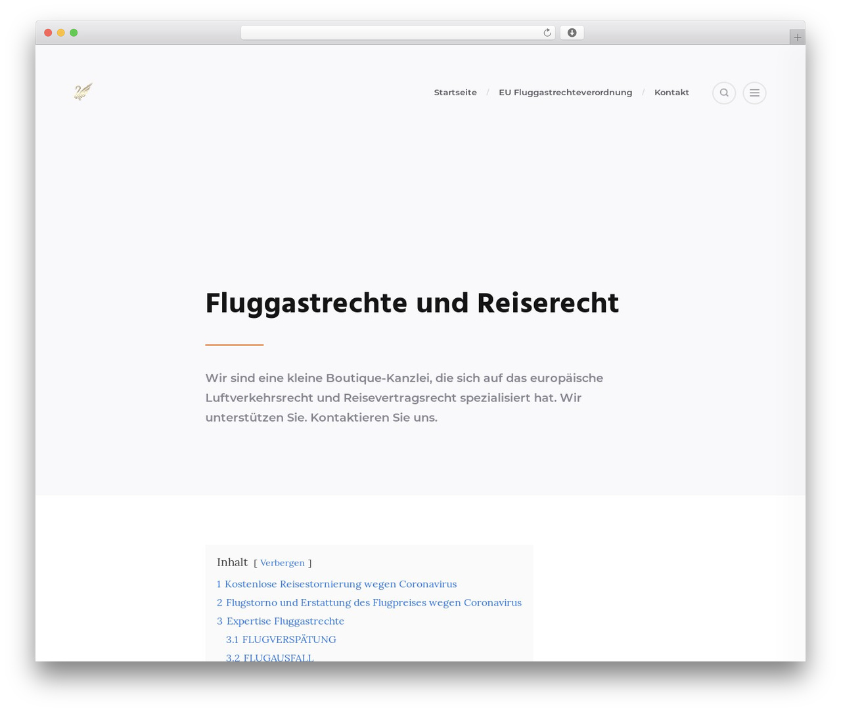Reload the page with the refresh icon
The width and height of the screenshot is (841, 712).
point(547,33)
